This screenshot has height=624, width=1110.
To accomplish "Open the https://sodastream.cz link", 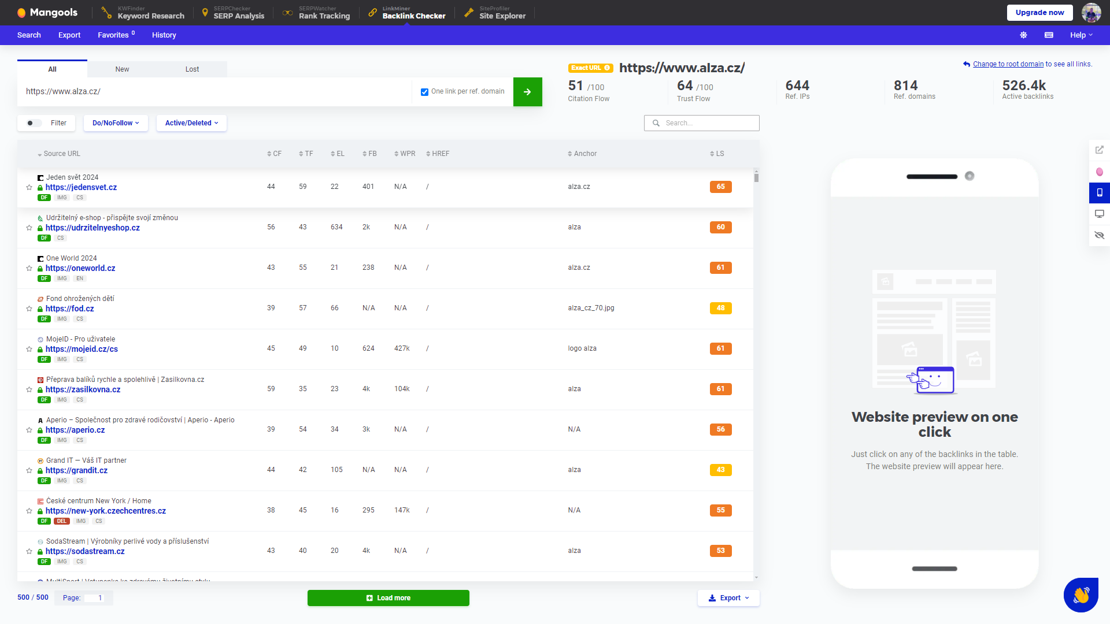I will coord(85,551).
